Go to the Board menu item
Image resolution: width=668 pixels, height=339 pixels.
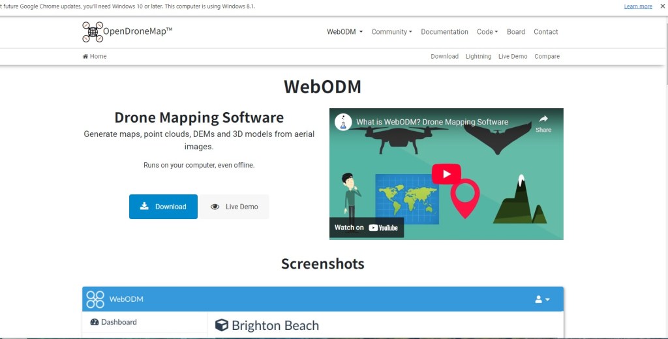pos(515,32)
